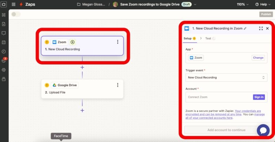The width and height of the screenshot is (275, 142).
Task: Open the sidebar file export icon
Action: (4, 24)
